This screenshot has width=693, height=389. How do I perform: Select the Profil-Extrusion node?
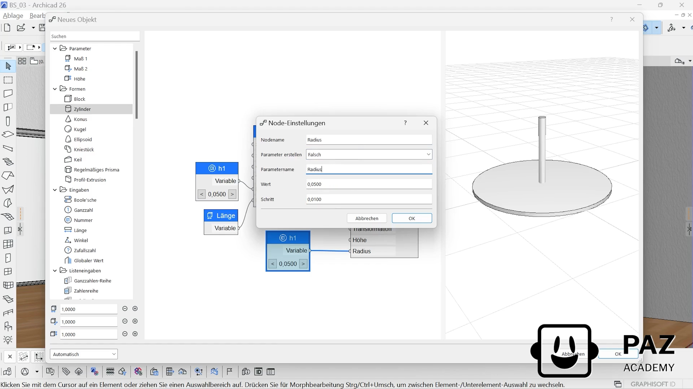point(90,180)
